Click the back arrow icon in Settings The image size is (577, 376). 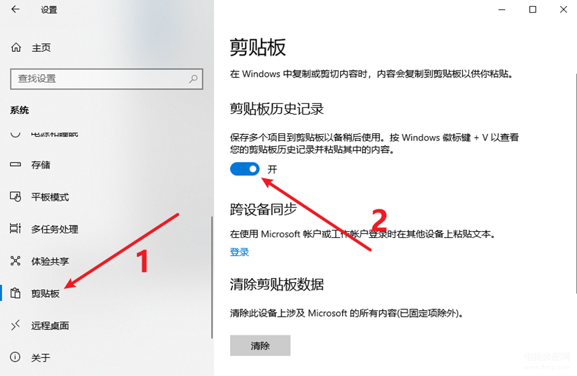coord(15,9)
